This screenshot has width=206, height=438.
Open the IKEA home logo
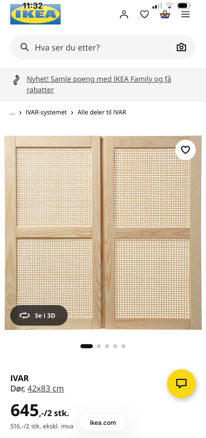click(x=36, y=14)
